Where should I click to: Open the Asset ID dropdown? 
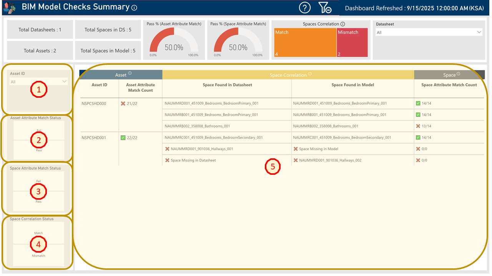38,82
